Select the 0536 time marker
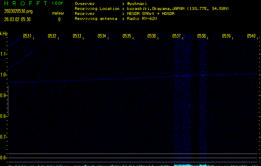This screenshot has height=166, width=261. pos(151,36)
